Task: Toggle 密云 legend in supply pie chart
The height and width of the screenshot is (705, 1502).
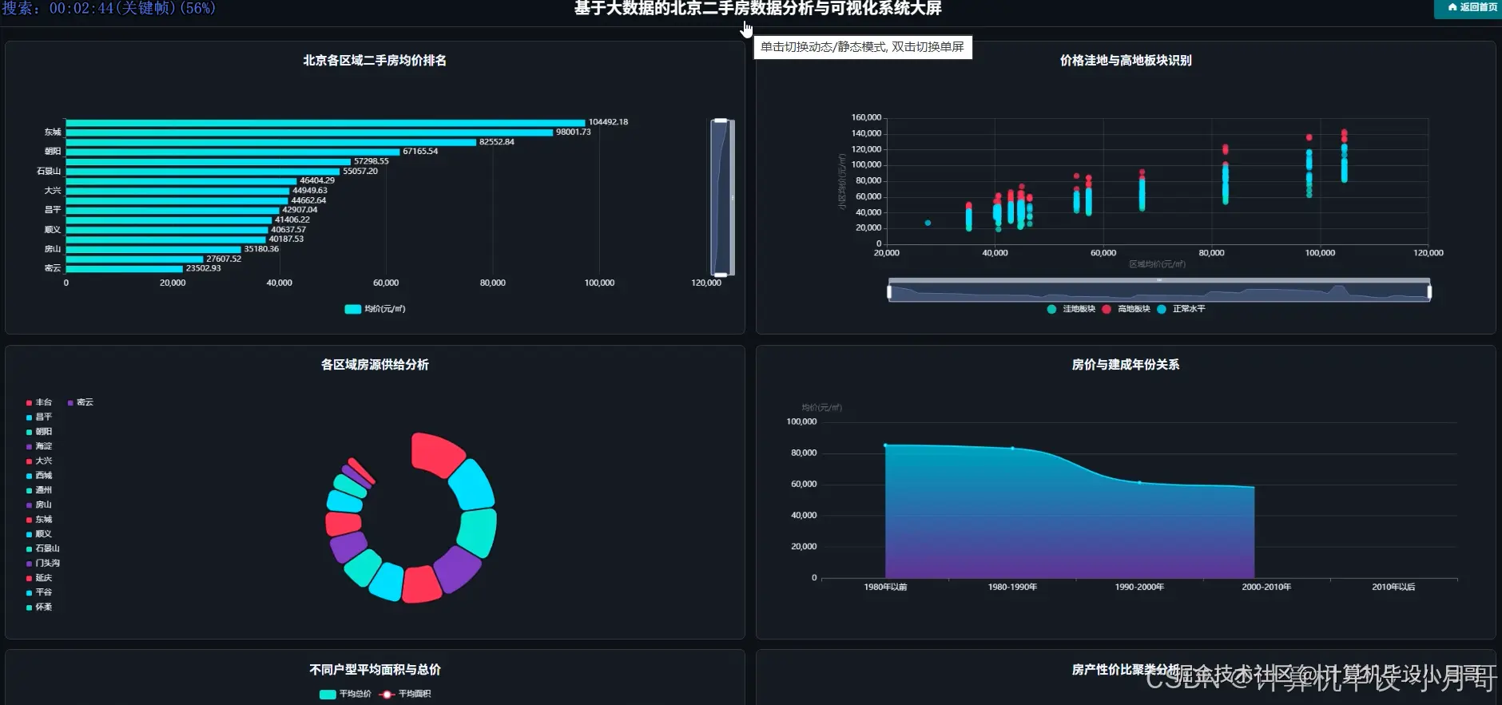Action: tap(81, 402)
